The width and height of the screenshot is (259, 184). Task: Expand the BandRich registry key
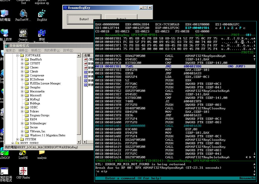(22, 59)
